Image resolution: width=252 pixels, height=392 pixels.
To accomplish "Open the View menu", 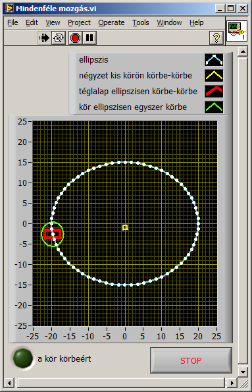I will click(53, 23).
